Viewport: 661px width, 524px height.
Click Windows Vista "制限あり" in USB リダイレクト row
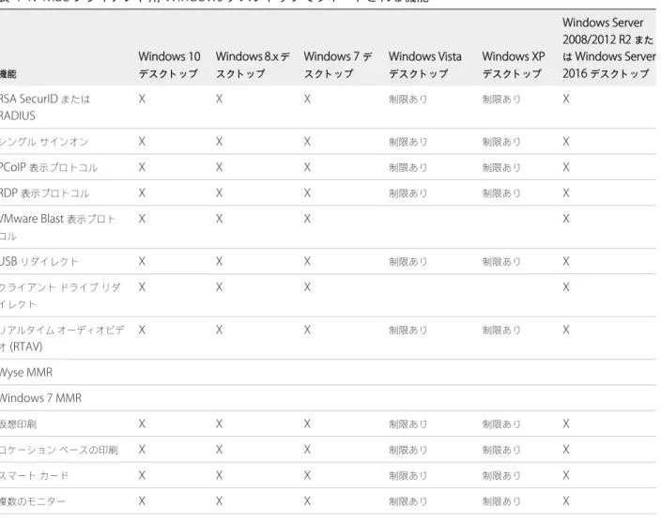(407, 261)
